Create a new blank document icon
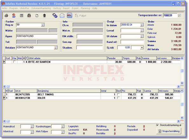 pyautogui.click(x=37, y=16)
